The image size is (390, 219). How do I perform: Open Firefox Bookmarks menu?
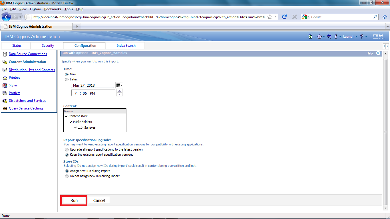tap(53, 9)
